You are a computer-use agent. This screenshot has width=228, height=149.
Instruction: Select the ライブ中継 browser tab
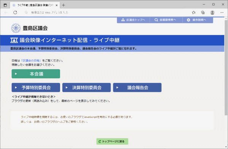pyautogui.click(x=35, y=5)
